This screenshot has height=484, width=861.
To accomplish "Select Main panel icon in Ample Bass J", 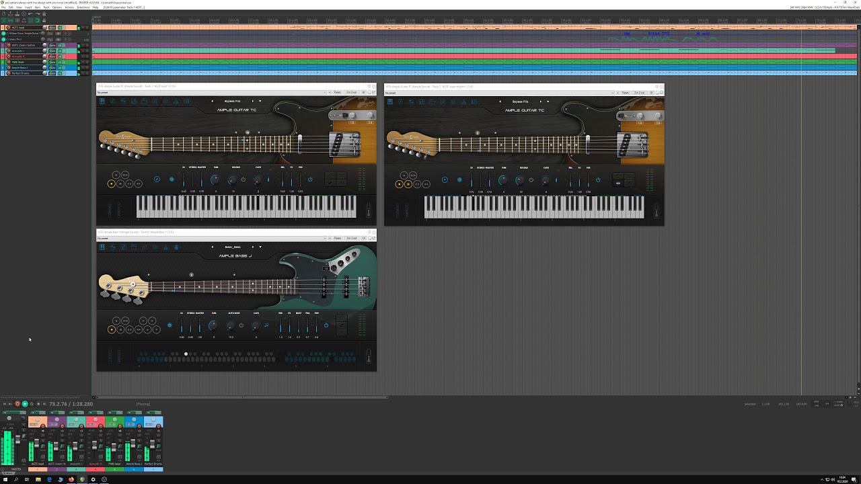I will pos(102,247).
